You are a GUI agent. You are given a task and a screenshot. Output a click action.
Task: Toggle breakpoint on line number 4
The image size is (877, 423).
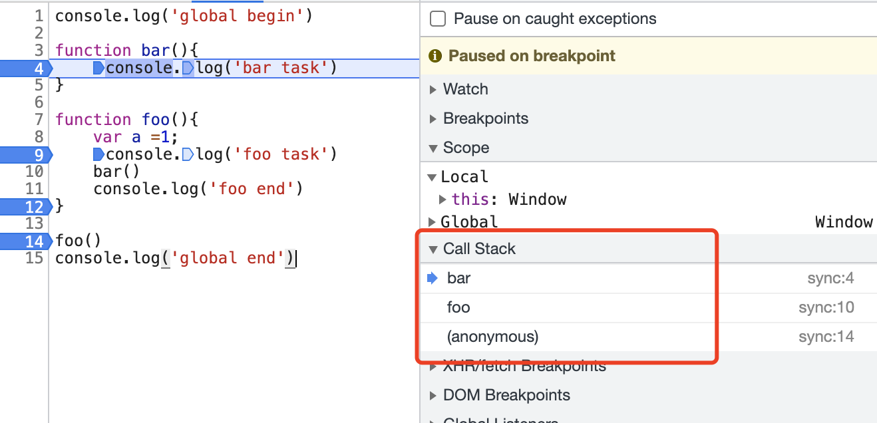coord(25,68)
